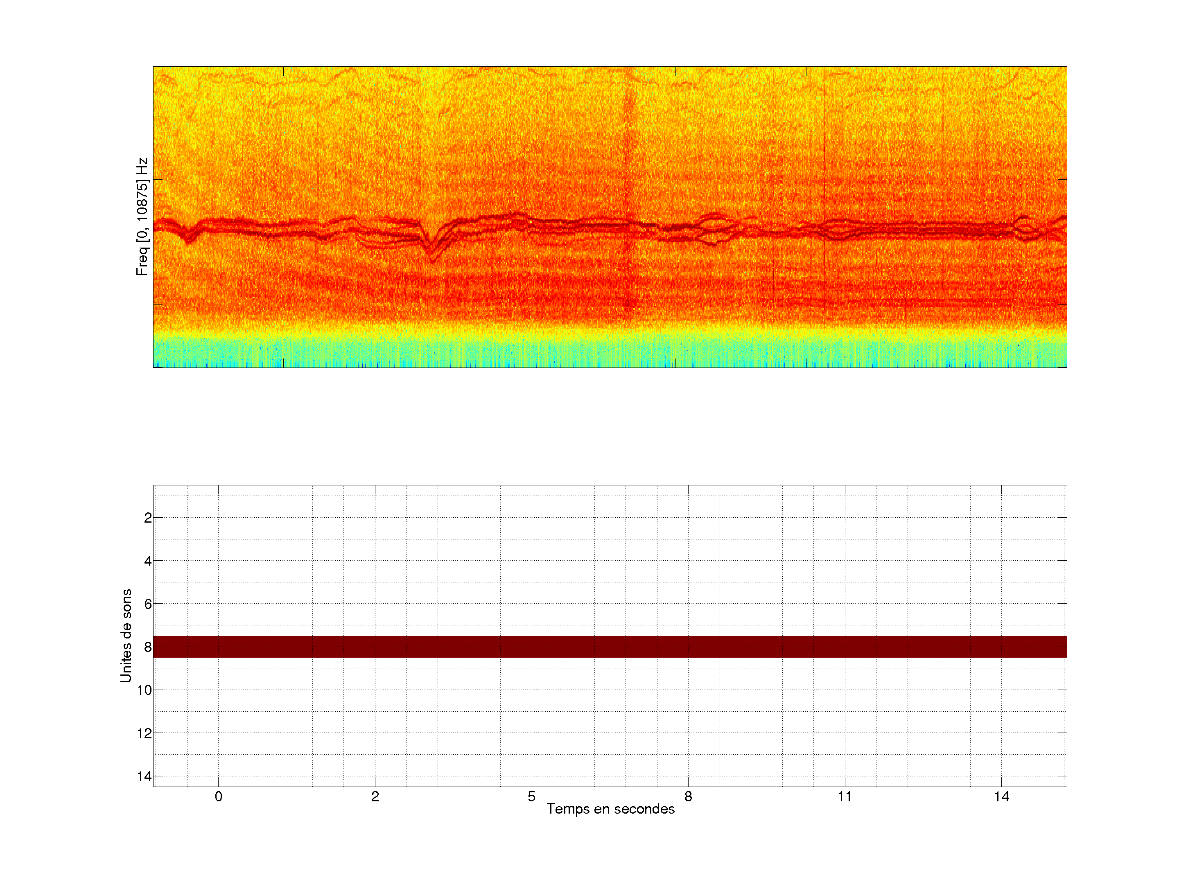Click x-axis tick label '8' on time axis
Image resolution: width=1179 pixels, height=884 pixels.
pyautogui.click(x=688, y=796)
